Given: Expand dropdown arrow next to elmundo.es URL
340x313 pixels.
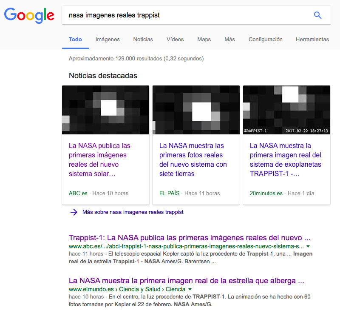Looking at the screenshot, I should pos(190,289).
